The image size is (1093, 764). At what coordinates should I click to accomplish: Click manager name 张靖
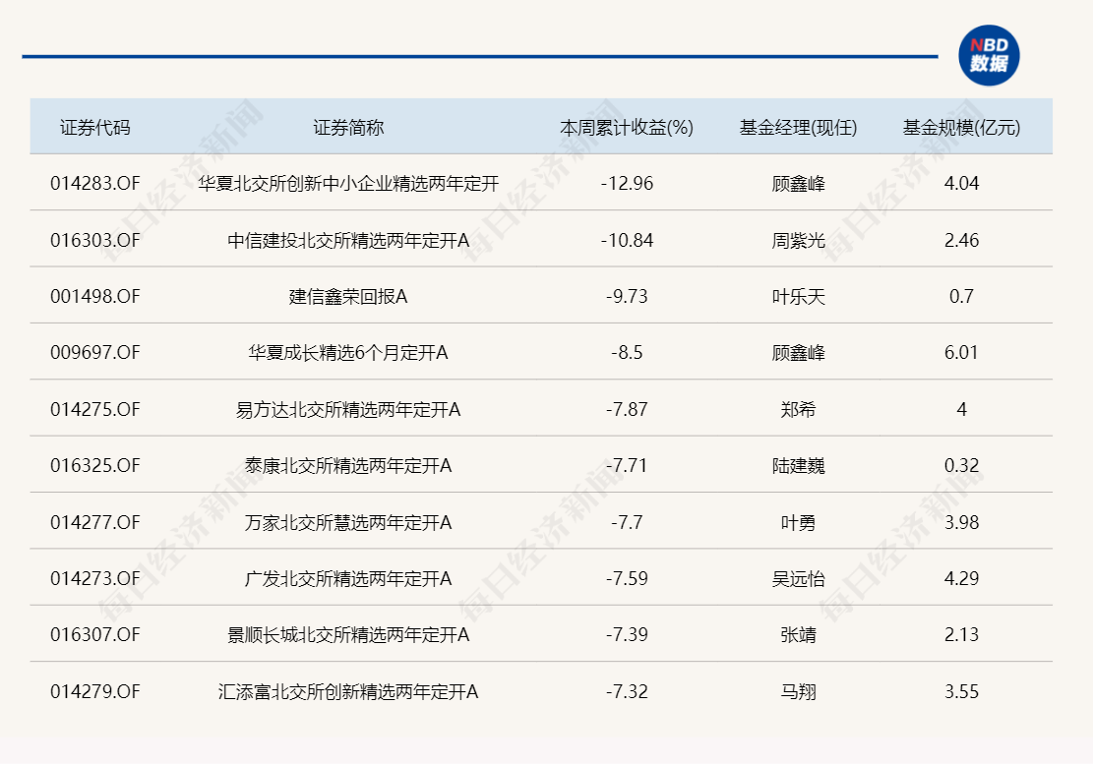[798, 635]
